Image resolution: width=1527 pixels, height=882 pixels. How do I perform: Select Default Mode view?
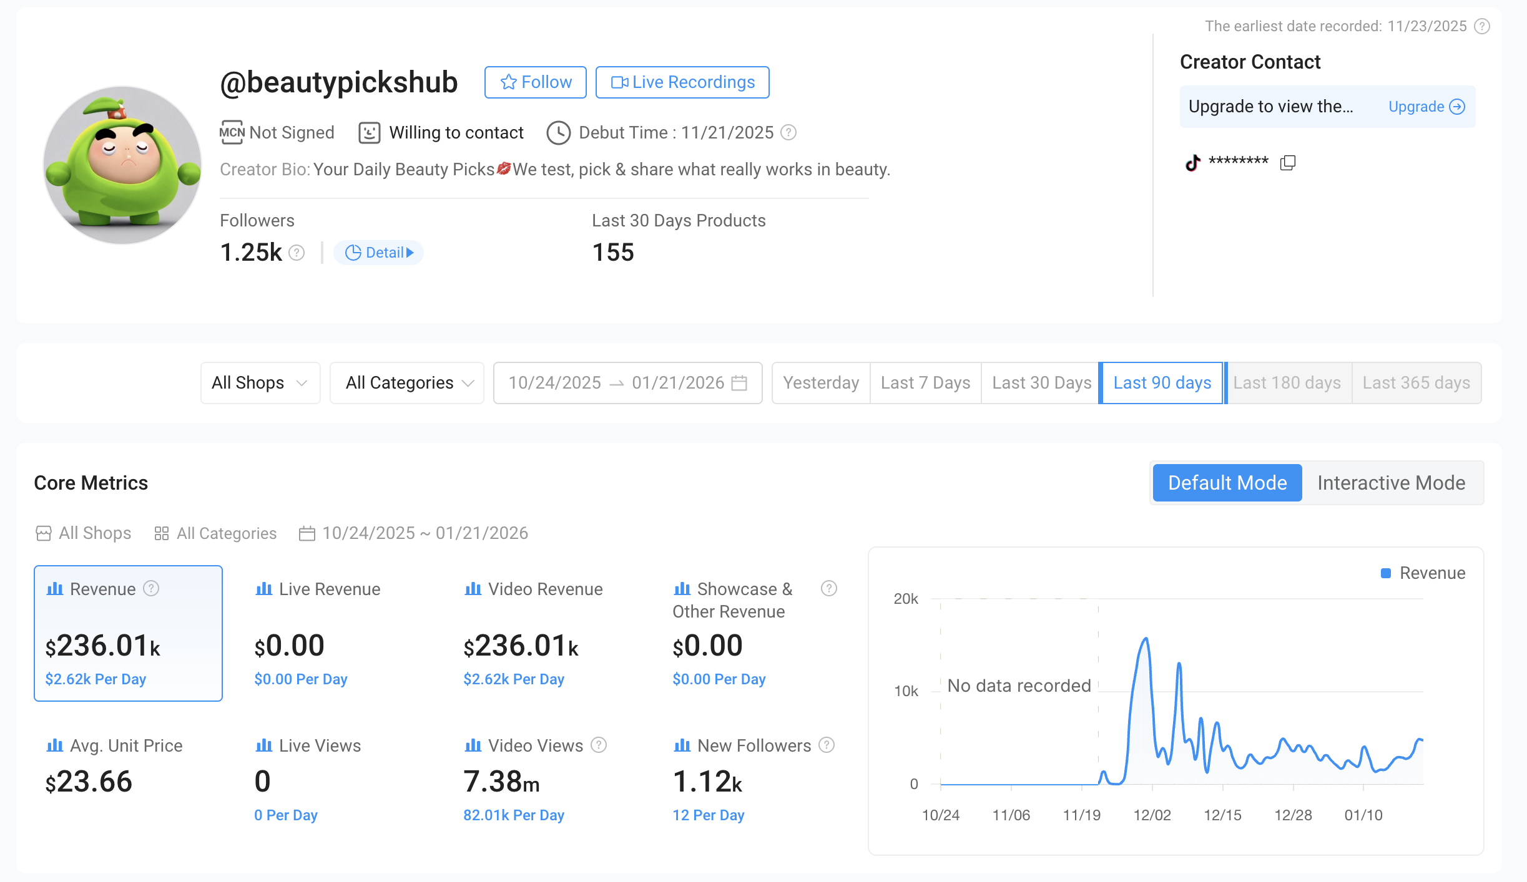1227,483
